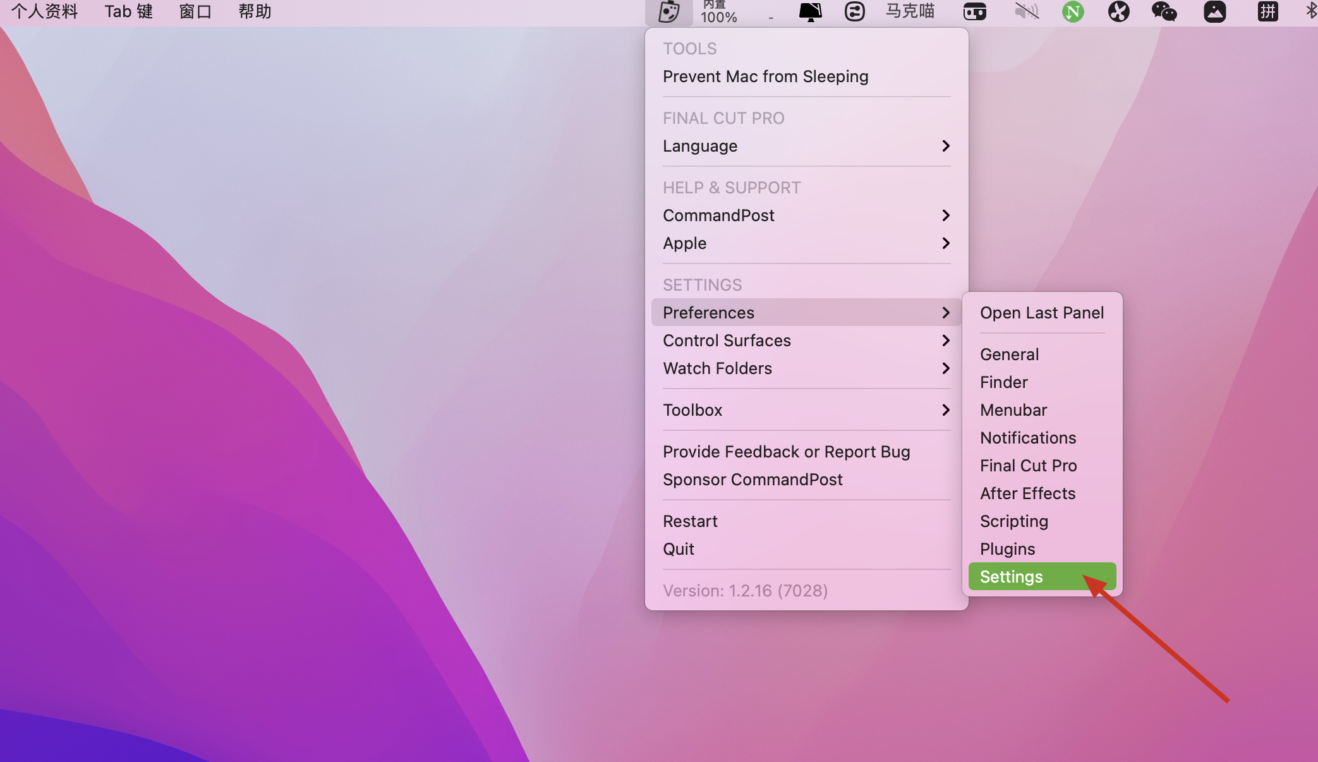Select Settings in Preferences submenu

(1011, 577)
